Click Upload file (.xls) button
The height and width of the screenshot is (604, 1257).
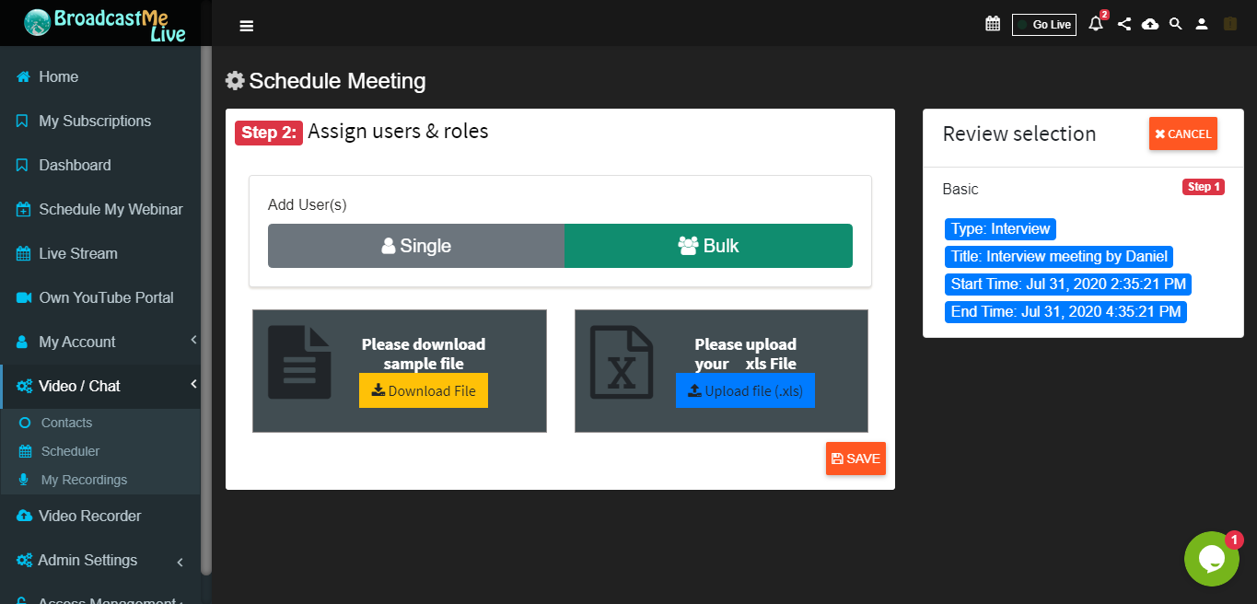tap(745, 390)
